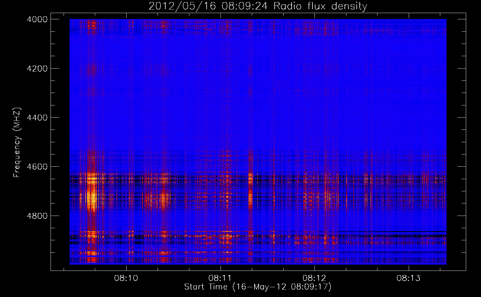Click the 'Start Time (16-May-12 08:09:17)' axis title
The height and width of the screenshot is (297, 481).
tap(258, 287)
